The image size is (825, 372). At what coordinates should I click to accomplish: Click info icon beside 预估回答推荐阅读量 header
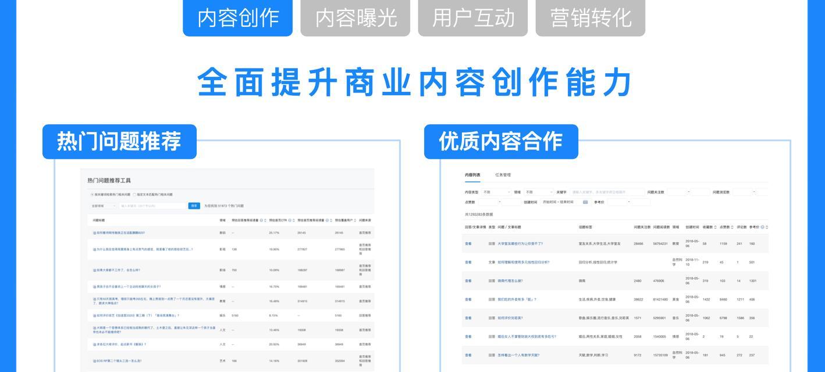point(261,220)
